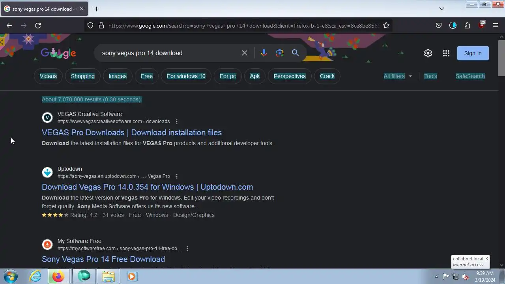This screenshot has height=284, width=505.
Task: Select the Shopping filter chip
Action: tap(83, 76)
